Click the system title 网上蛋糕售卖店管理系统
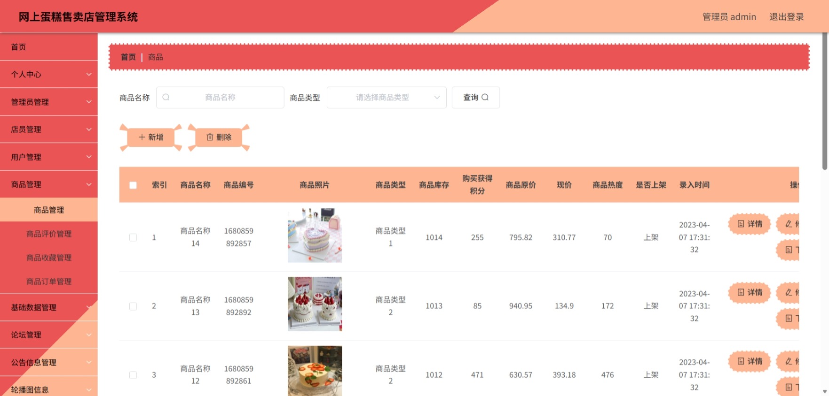829x396 pixels. (x=78, y=17)
